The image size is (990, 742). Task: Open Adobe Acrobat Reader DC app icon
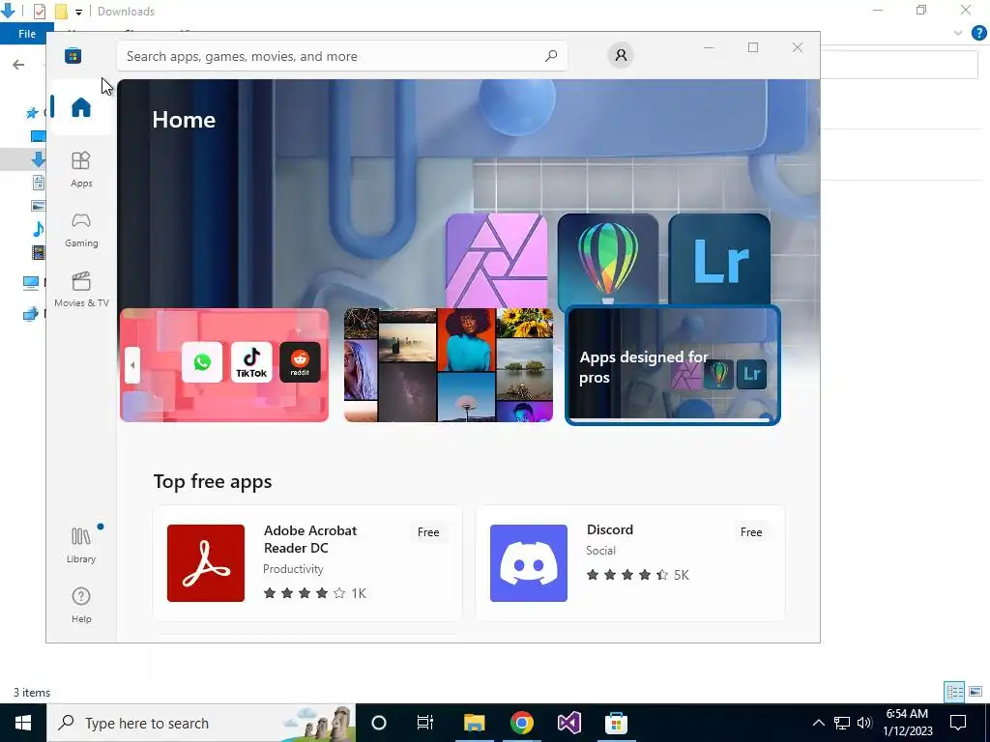click(206, 563)
